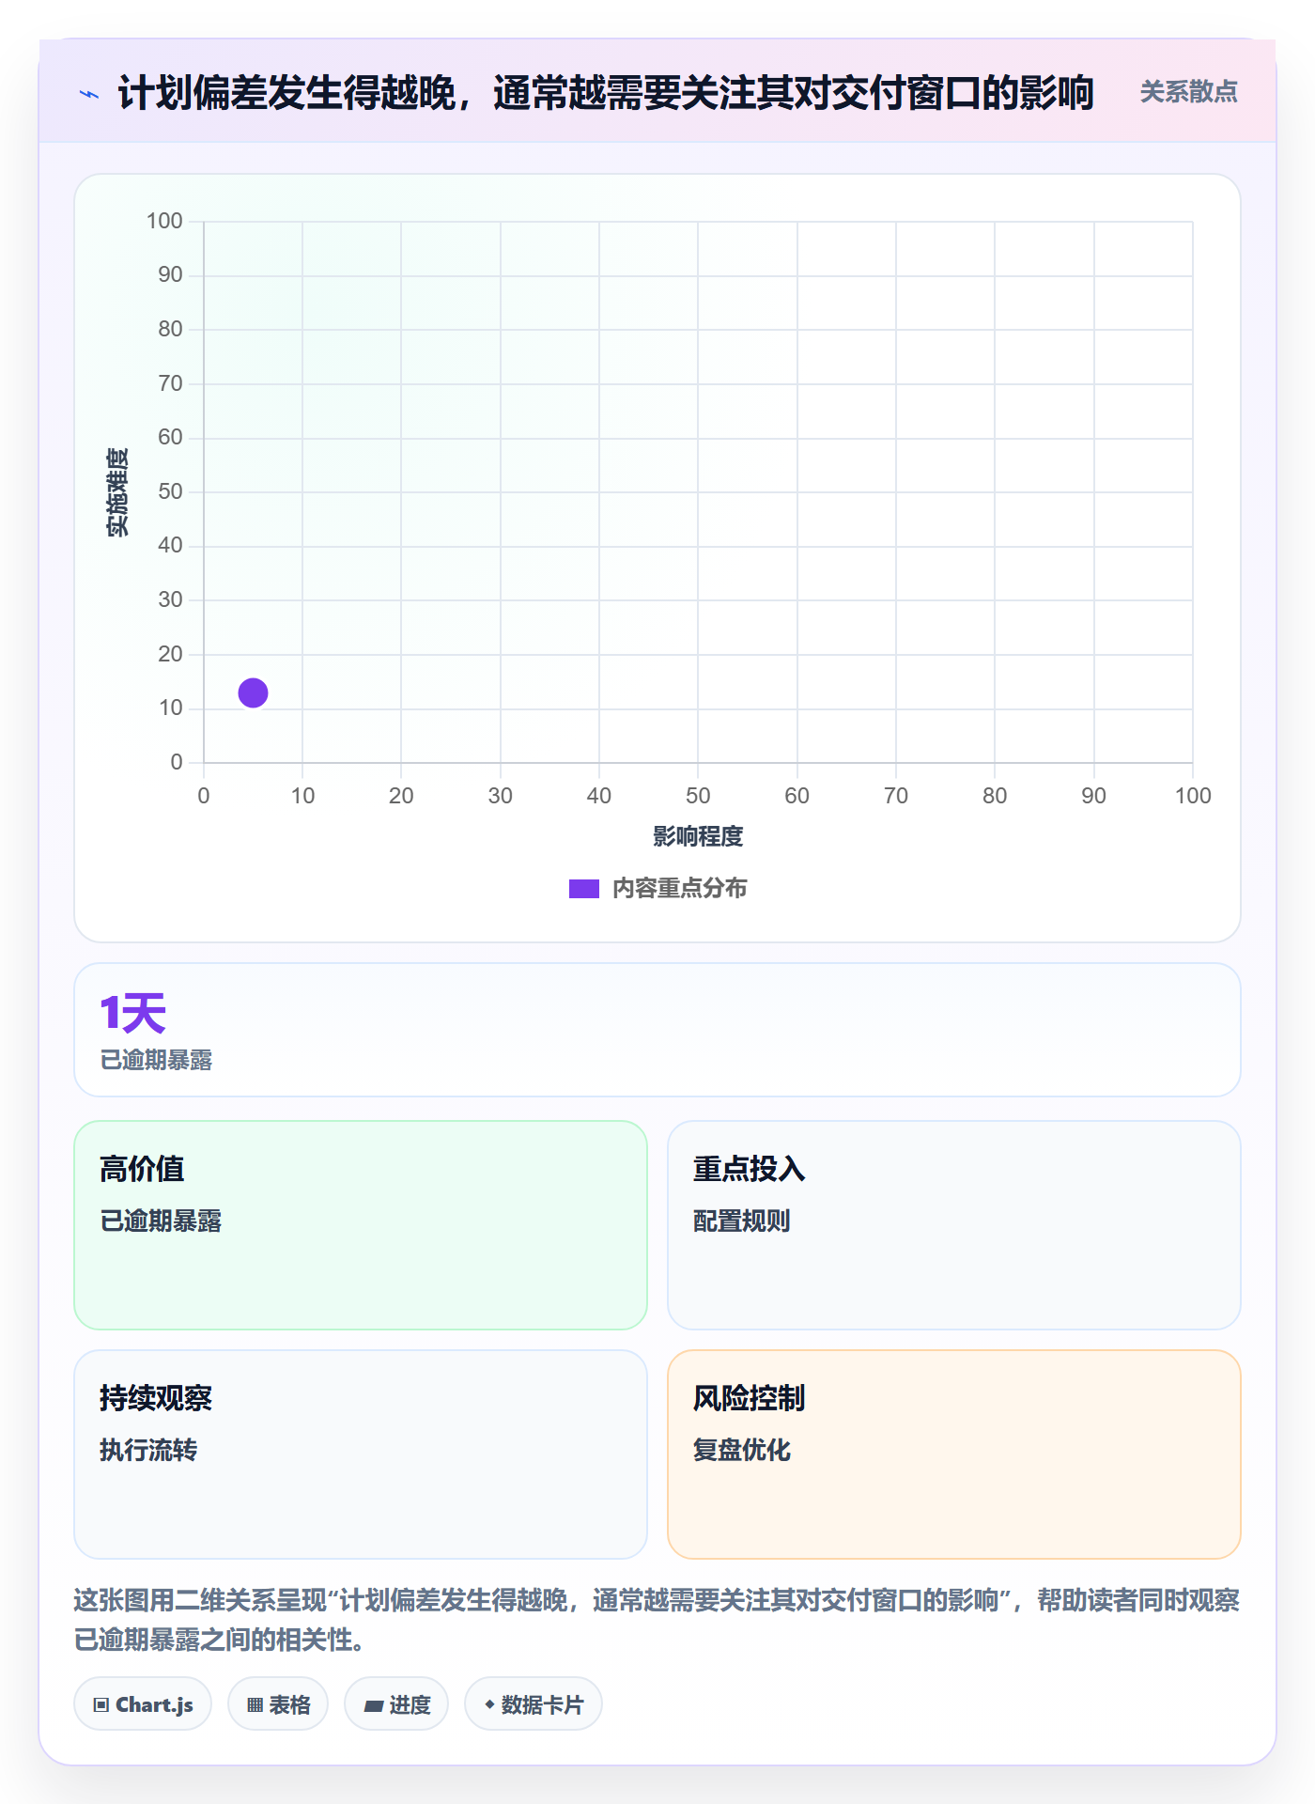Click the bar icon in 进度 chip

pos(374,1705)
